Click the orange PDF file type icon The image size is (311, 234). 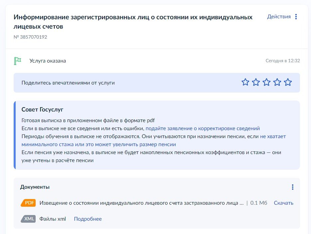click(28, 203)
